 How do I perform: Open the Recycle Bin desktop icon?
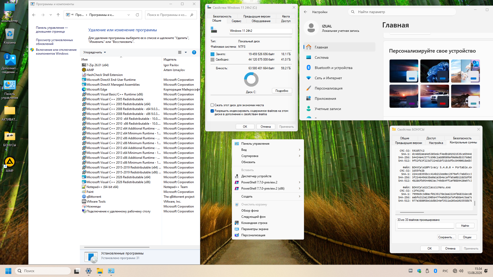10,36
